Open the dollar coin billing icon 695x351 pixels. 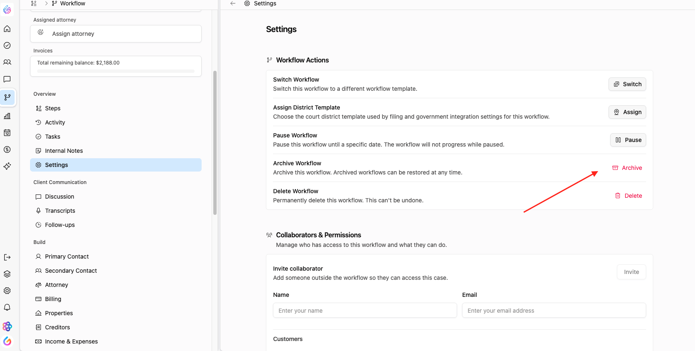click(7, 149)
